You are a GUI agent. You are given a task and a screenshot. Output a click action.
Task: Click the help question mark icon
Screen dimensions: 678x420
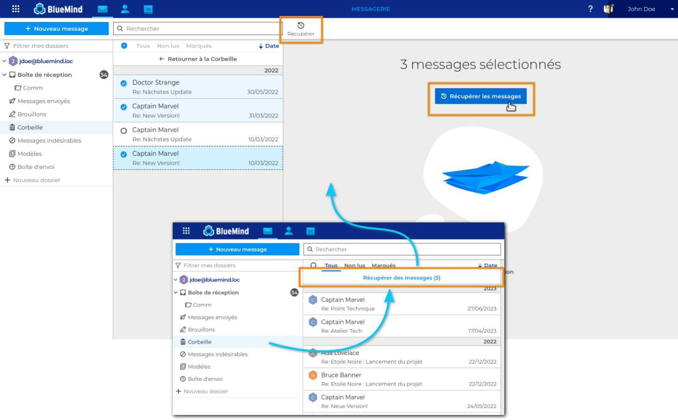pos(590,9)
